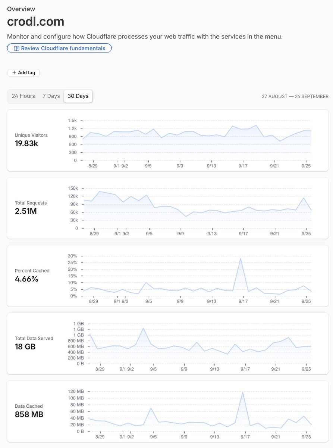Click the early September peak in Total Data Served chart
The height and width of the screenshot is (448, 333).
click(143, 328)
